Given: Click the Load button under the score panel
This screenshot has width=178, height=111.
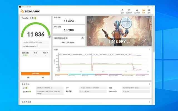Looking at the screenshot, I should click(28, 78).
